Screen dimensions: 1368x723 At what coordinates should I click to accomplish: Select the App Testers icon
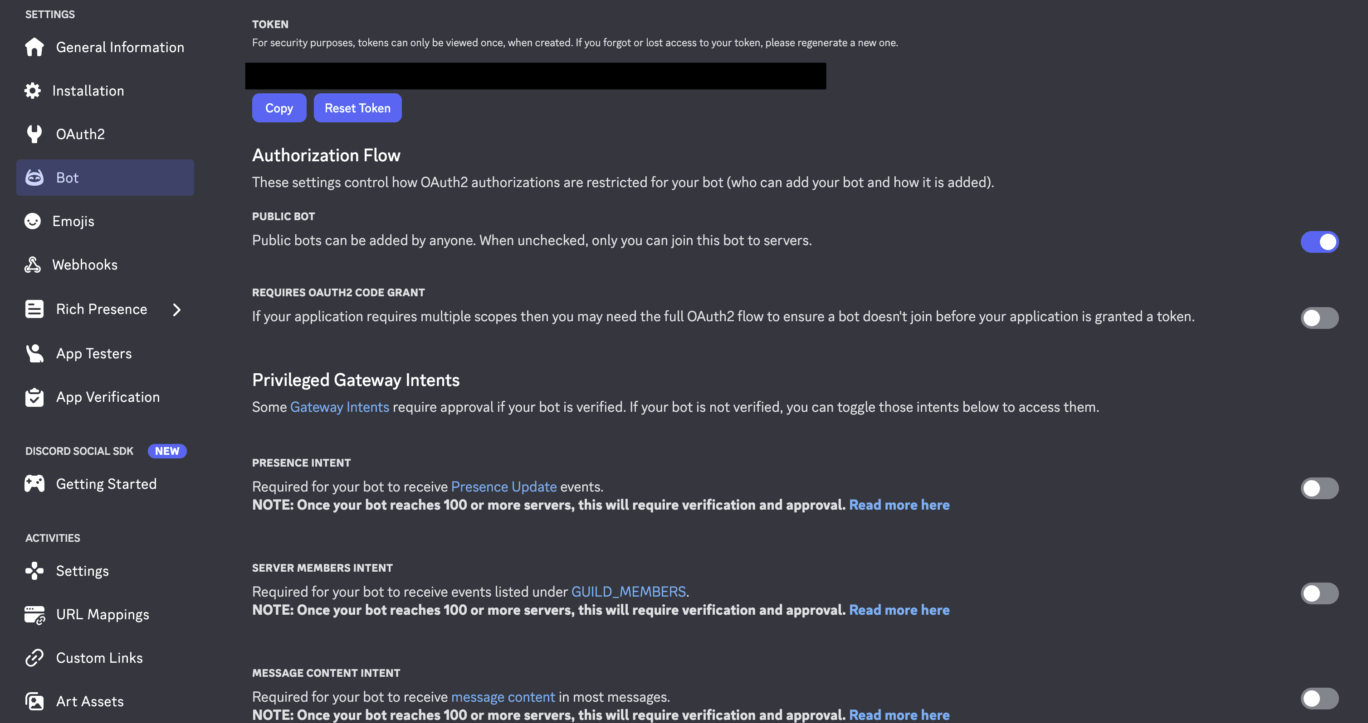tap(34, 353)
